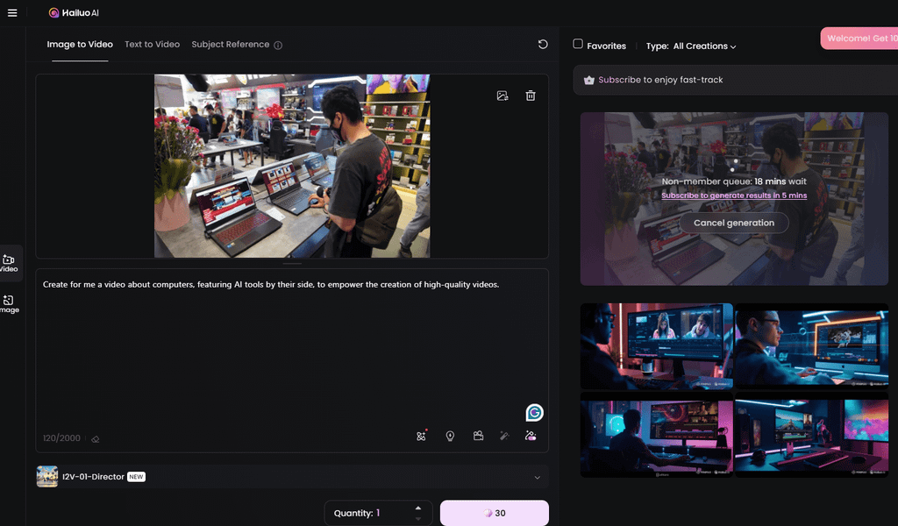Open the hamburger menu
Image resolution: width=898 pixels, height=526 pixels.
(x=12, y=12)
